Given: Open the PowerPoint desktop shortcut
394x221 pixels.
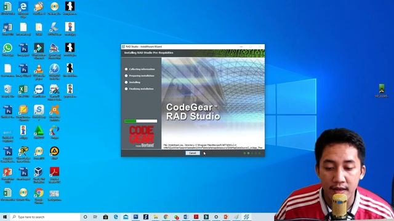Looking at the screenshot, I should click(x=7, y=175).
